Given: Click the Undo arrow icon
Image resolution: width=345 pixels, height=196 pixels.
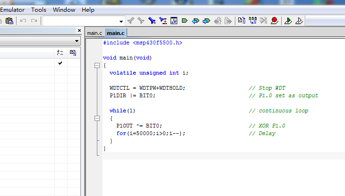Looking at the screenshot, I should 23,21.
